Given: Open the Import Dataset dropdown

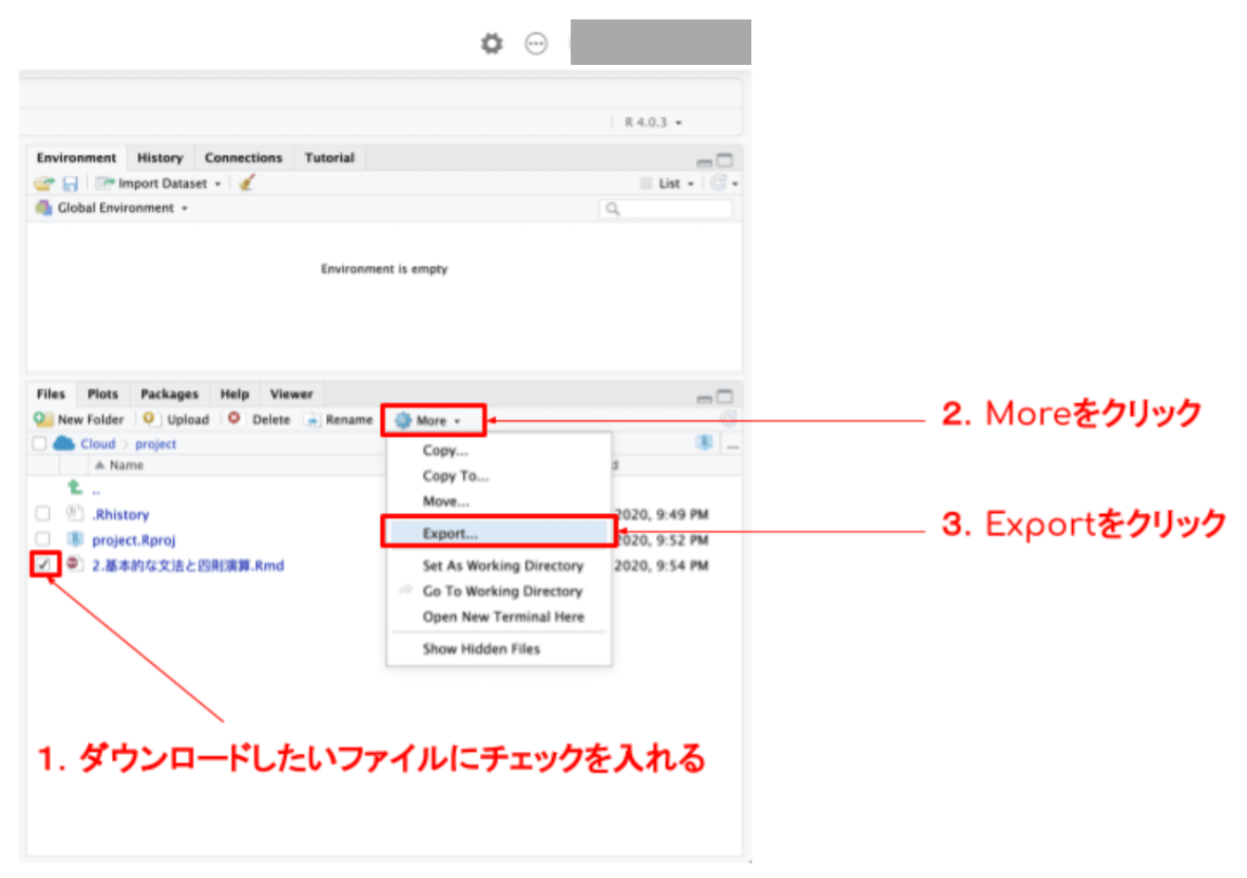Looking at the screenshot, I should (x=218, y=182).
